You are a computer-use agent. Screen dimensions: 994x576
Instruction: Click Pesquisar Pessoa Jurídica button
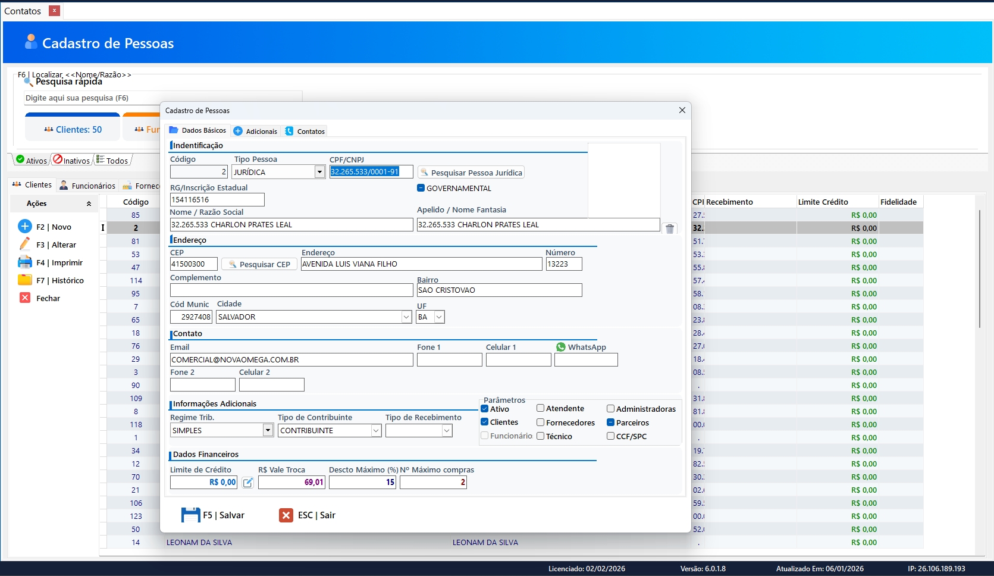471,173
